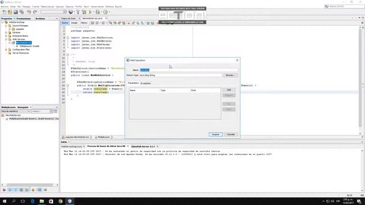Expand the Enterprise Beans tree node

click(x=6, y=36)
